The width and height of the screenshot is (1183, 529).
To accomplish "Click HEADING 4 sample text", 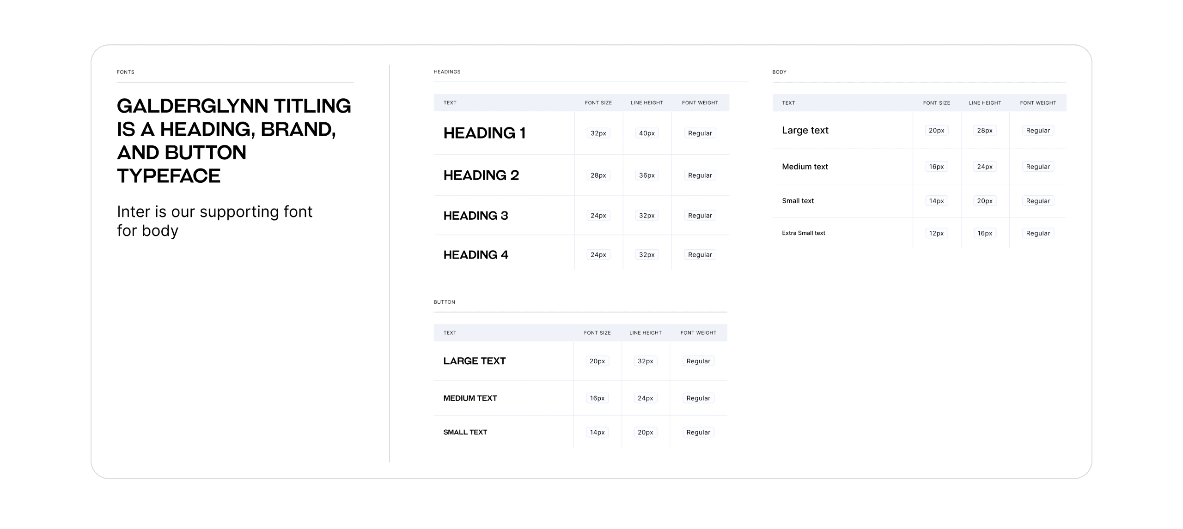I will click(x=476, y=255).
